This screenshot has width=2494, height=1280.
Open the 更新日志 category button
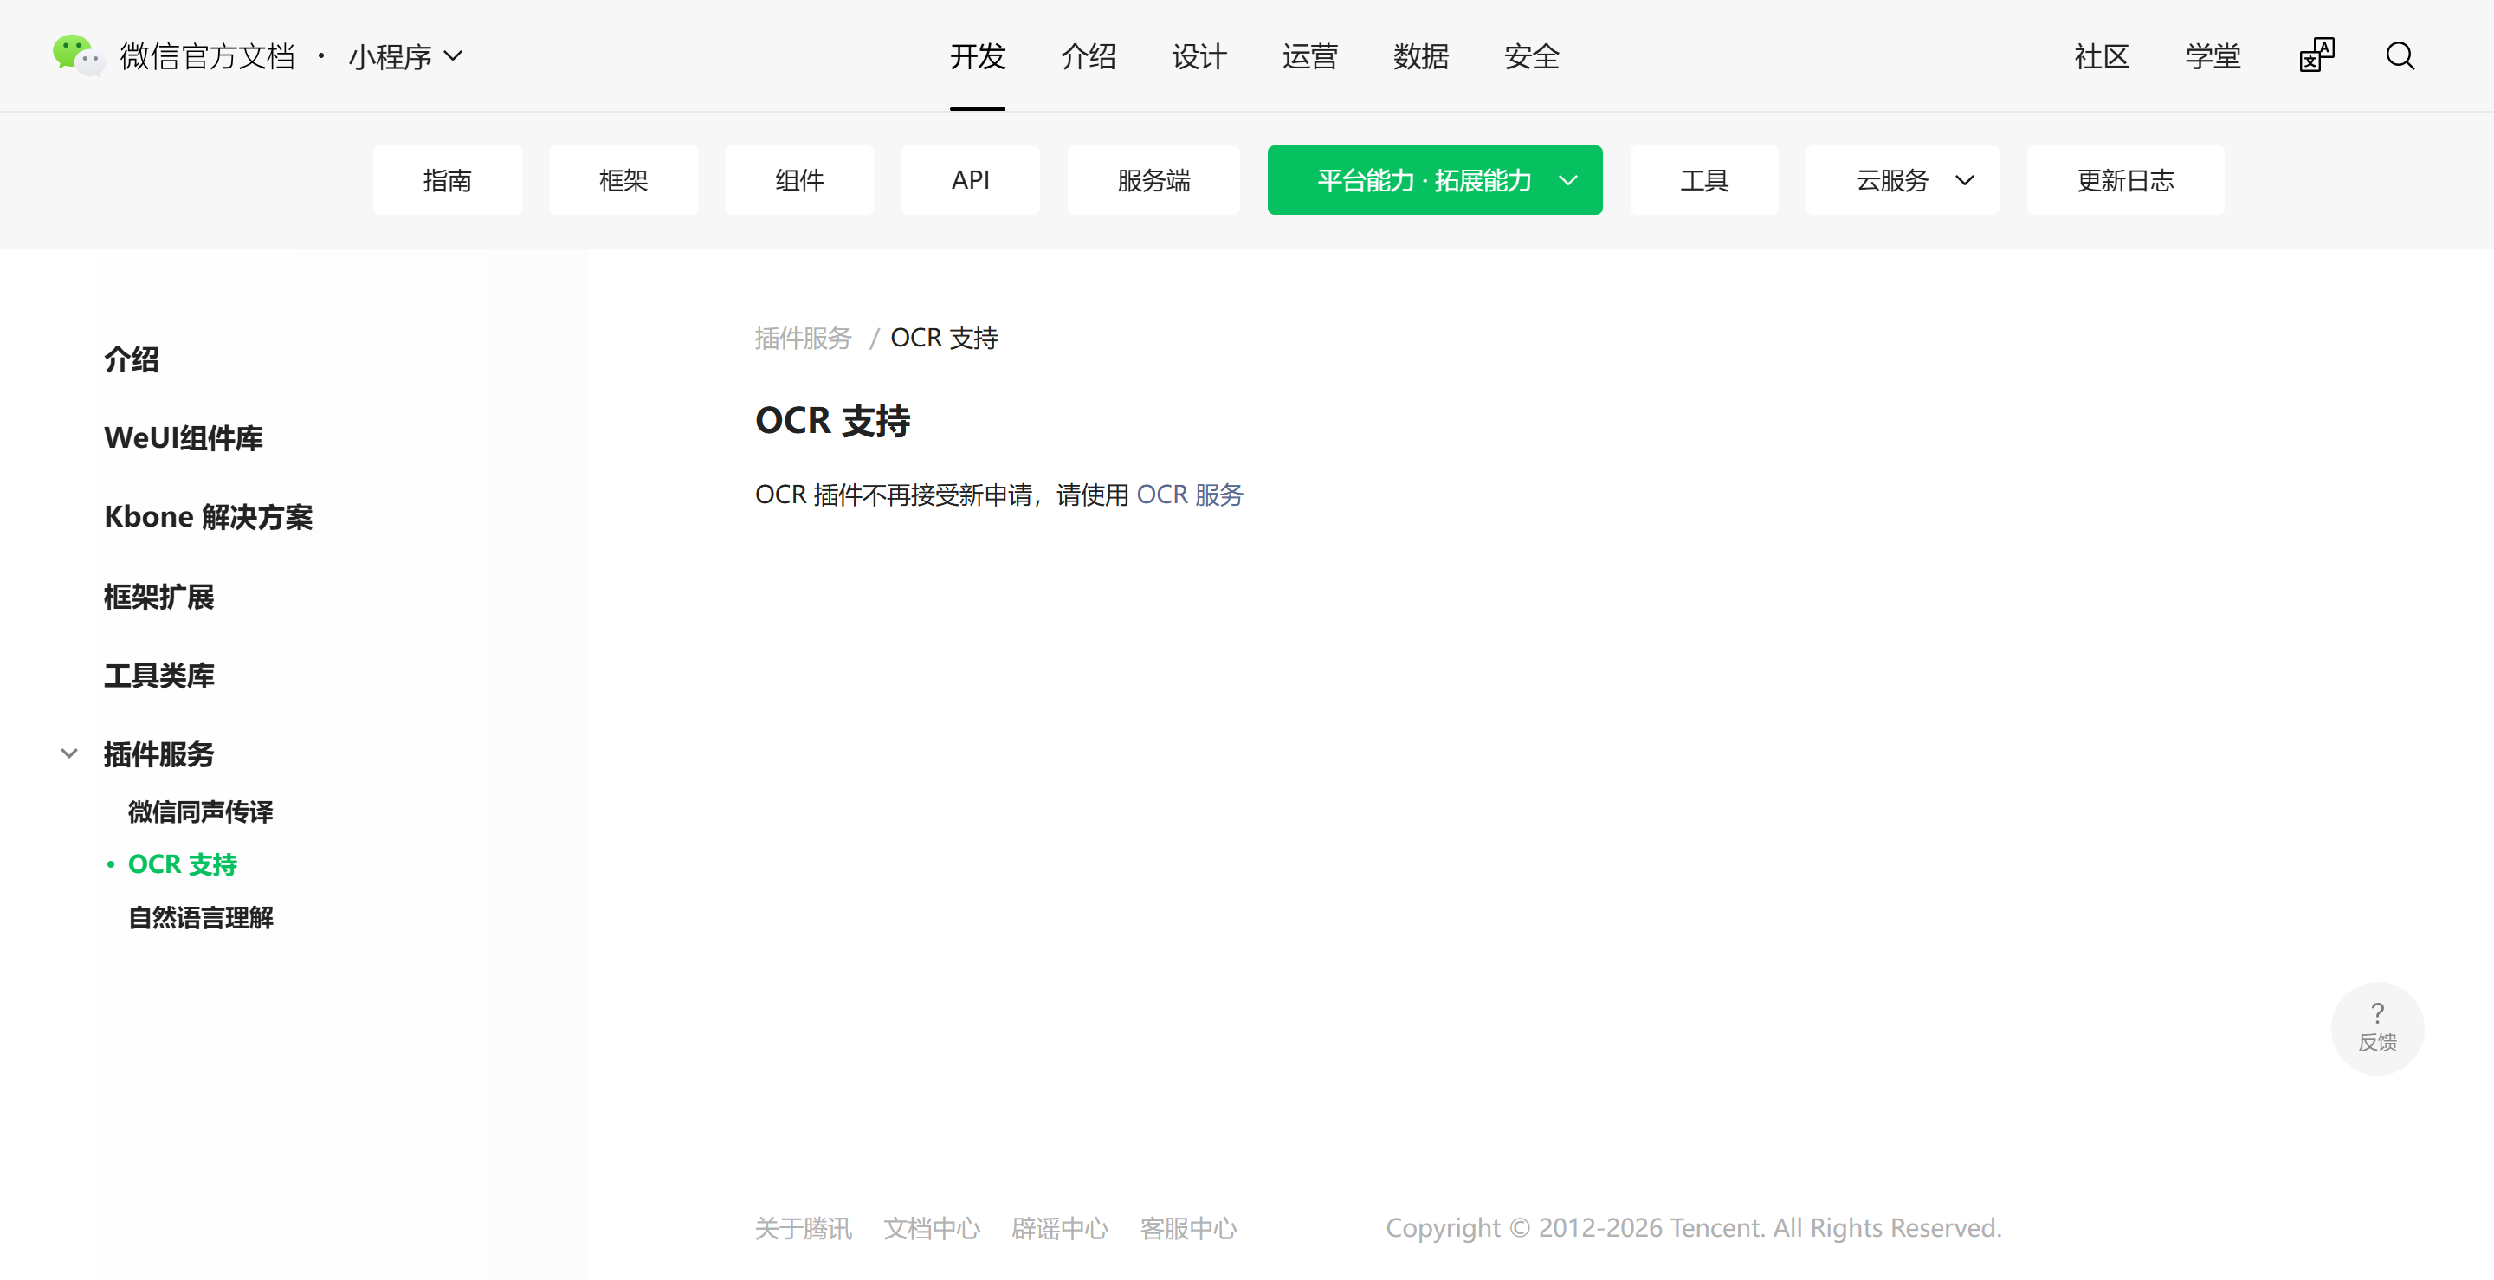tap(2125, 180)
